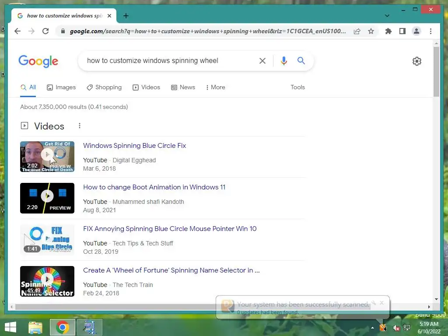
Task: Open the Chrome three-dot menu
Action: point(430,31)
